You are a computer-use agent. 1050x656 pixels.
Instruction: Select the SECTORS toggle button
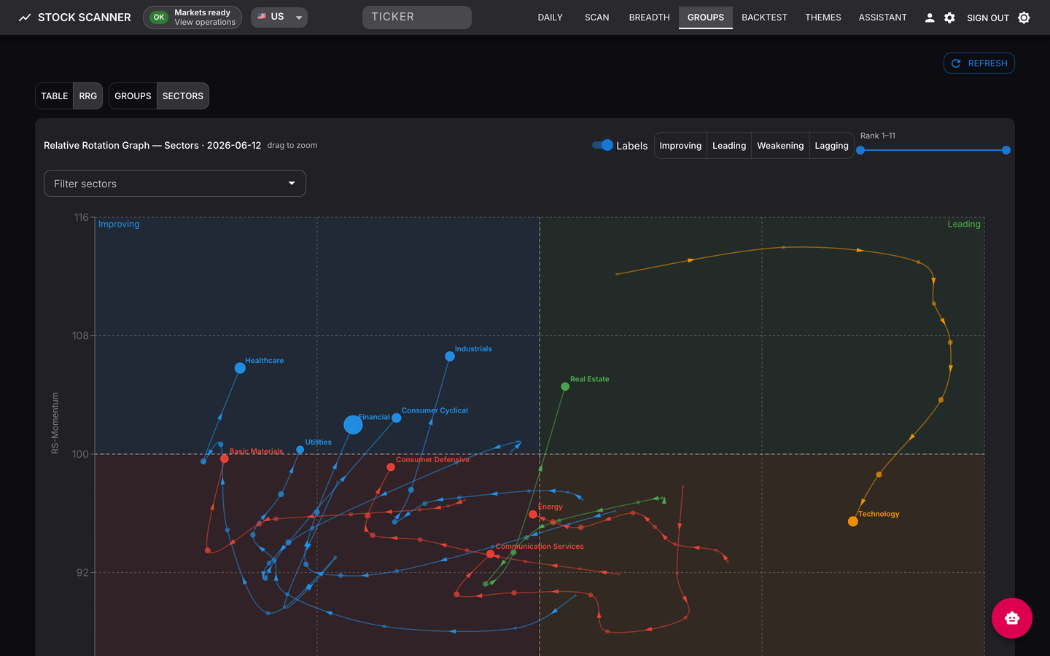(x=183, y=96)
